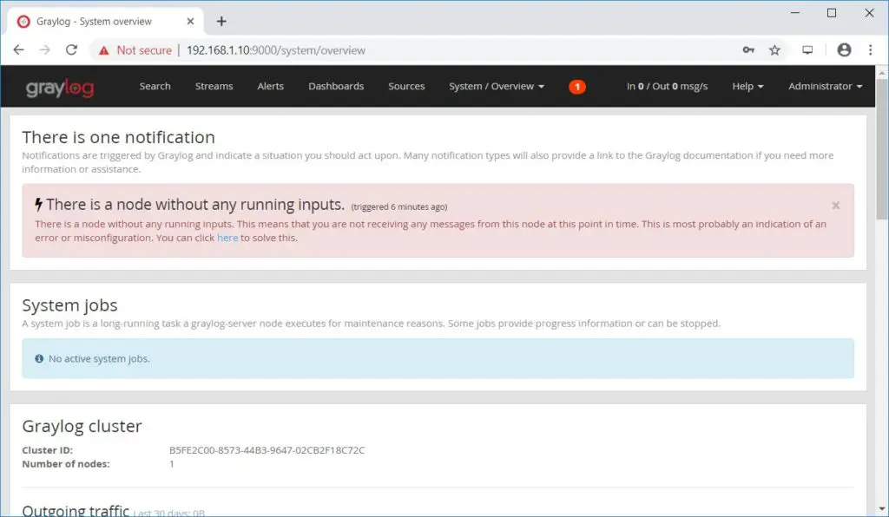Screen dimensions: 889x517
Task: Click the 'There is one notification' heading
Action: (x=118, y=137)
